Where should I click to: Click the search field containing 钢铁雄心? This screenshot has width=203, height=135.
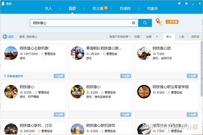[x=84, y=23]
